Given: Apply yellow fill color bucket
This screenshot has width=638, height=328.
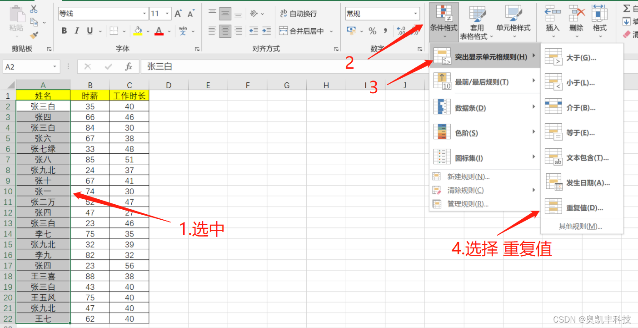Looking at the screenshot, I should [x=138, y=31].
